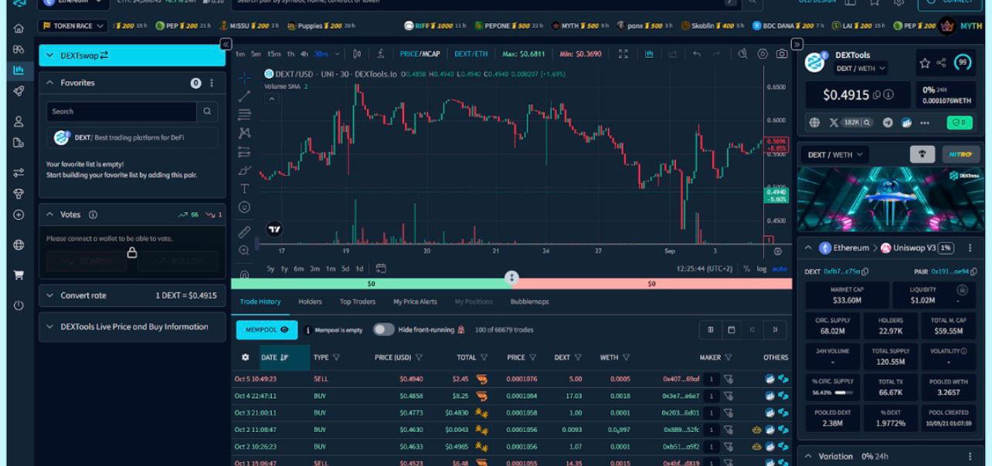Add DEXTools pair to favorites star

point(925,63)
